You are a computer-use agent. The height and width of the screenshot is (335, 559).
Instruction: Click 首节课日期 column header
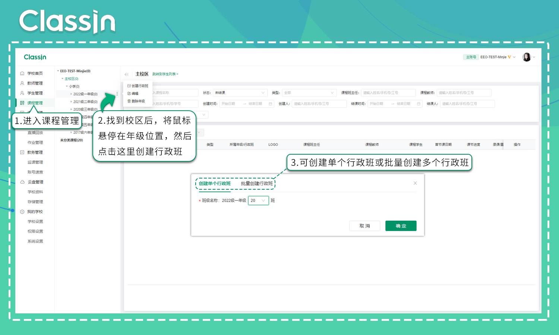point(443,145)
